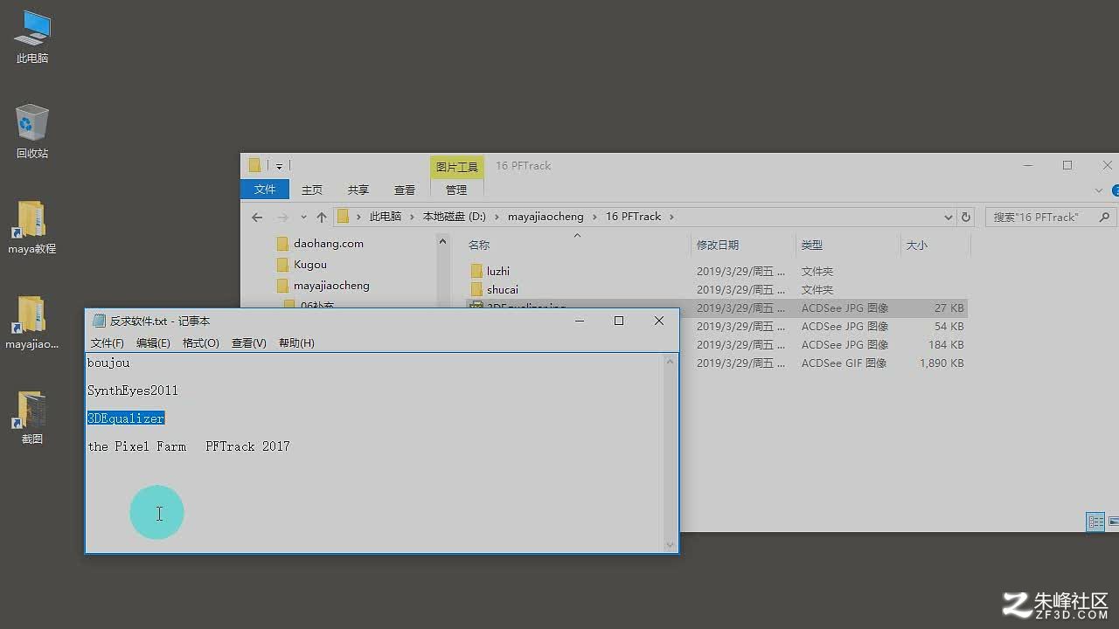
Task: Expand the address bar history dropdown
Action: (x=949, y=217)
